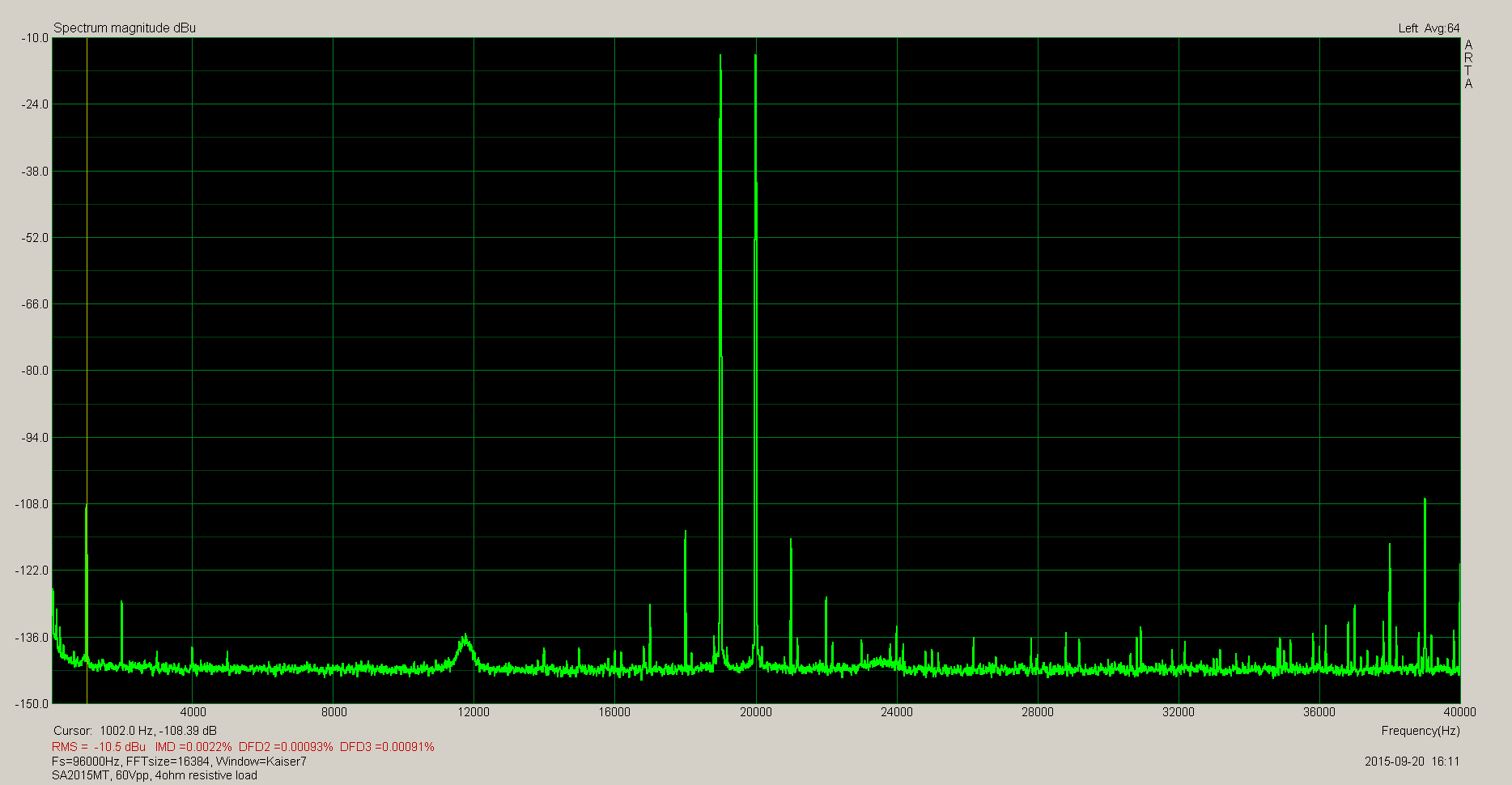Select the -80.0 y-axis value
Viewport: 1512px width, 785px height.
pyautogui.click(x=34, y=371)
